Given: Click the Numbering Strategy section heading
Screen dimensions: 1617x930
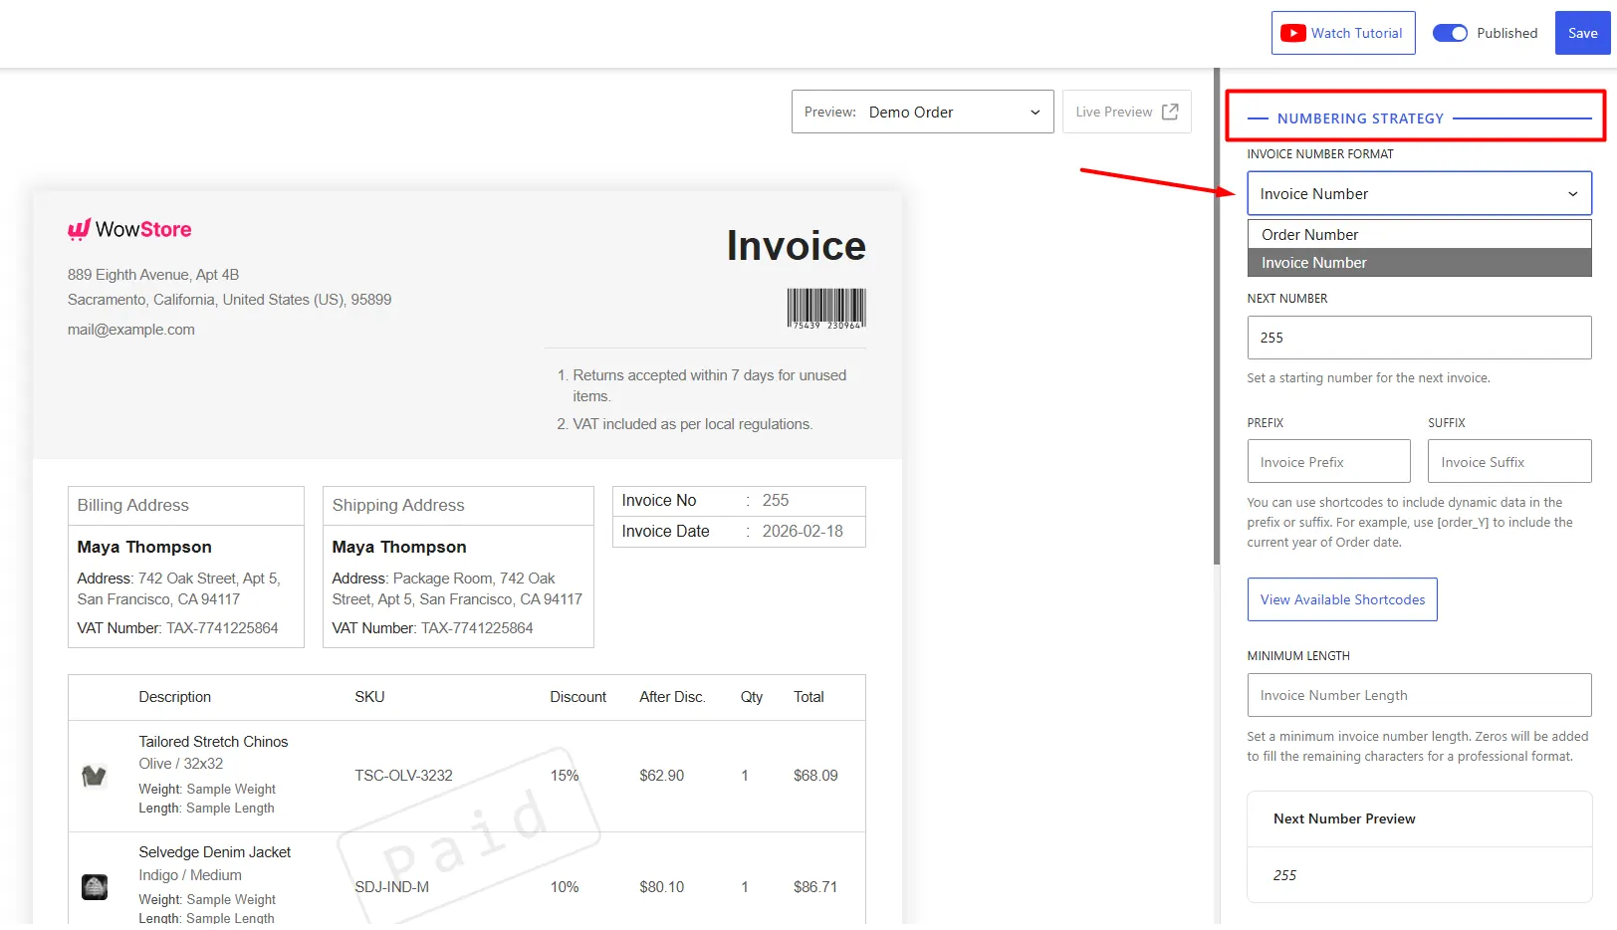Looking at the screenshot, I should [x=1360, y=118].
